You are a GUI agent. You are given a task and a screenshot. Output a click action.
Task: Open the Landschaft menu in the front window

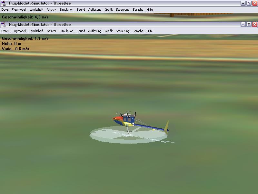click(x=36, y=31)
